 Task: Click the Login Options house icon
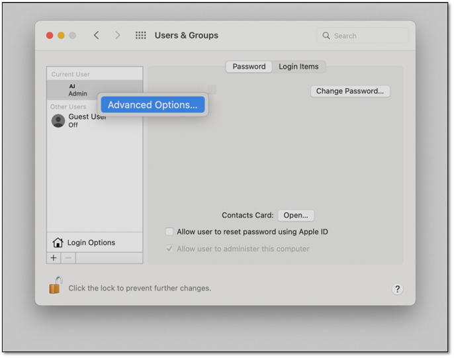coord(58,243)
